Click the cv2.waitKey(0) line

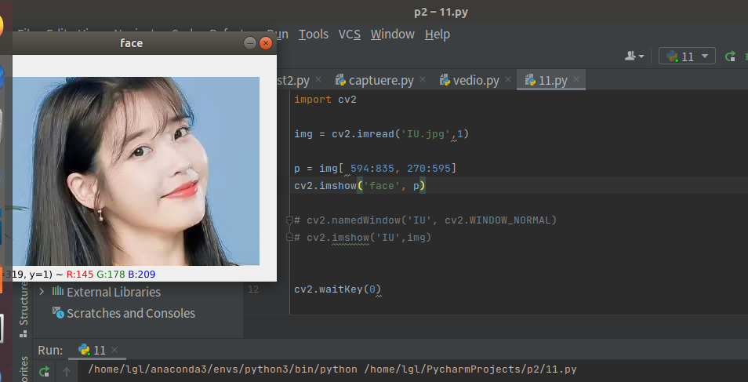pos(337,289)
